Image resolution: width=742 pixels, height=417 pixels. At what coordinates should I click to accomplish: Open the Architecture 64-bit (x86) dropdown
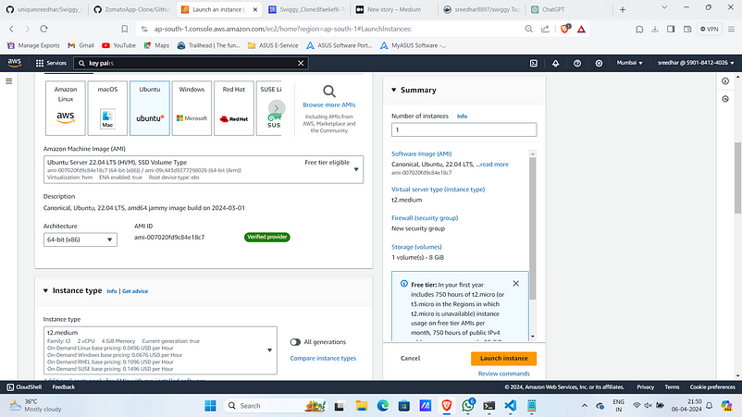pyautogui.click(x=80, y=239)
